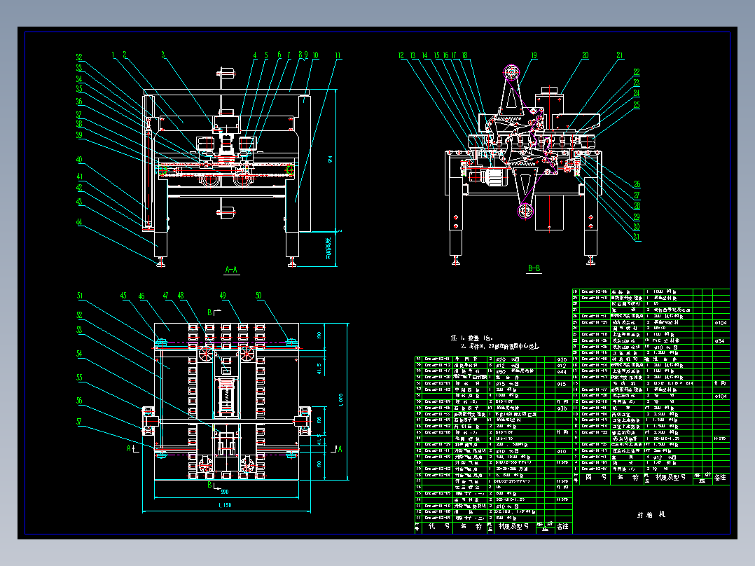This screenshot has height=566, width=755.
Task: Select part balloon number 54
Action: 79,354
